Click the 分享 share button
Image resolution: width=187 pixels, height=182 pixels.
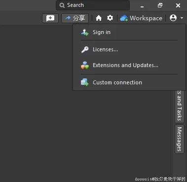click(x=75, y=18)
